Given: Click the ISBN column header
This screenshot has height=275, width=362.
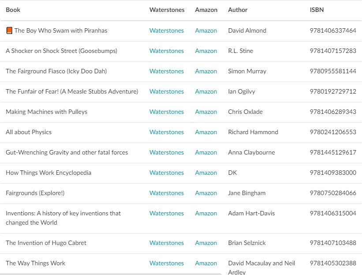Looking at the screenshot, I should (x=317, y=10).
